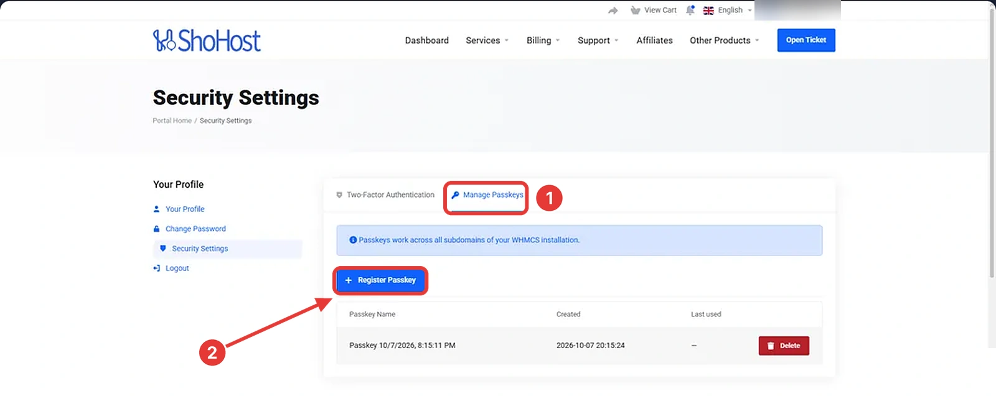The width and height of the screenshot is (996, 396).
Task: Click the lock icon beside Change Password
Action: 156,229
